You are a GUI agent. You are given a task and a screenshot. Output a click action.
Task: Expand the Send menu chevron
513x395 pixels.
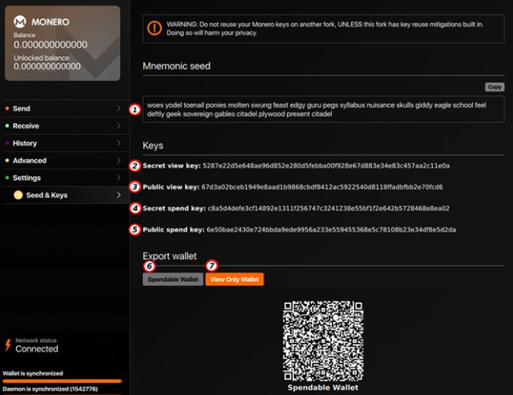click(x=118, y=109)
